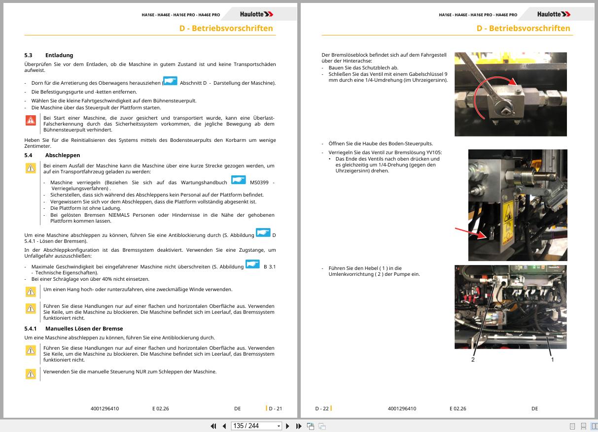Click page number 'D - 21' in footer
The image size is (598, 432).
pos(275,408)
